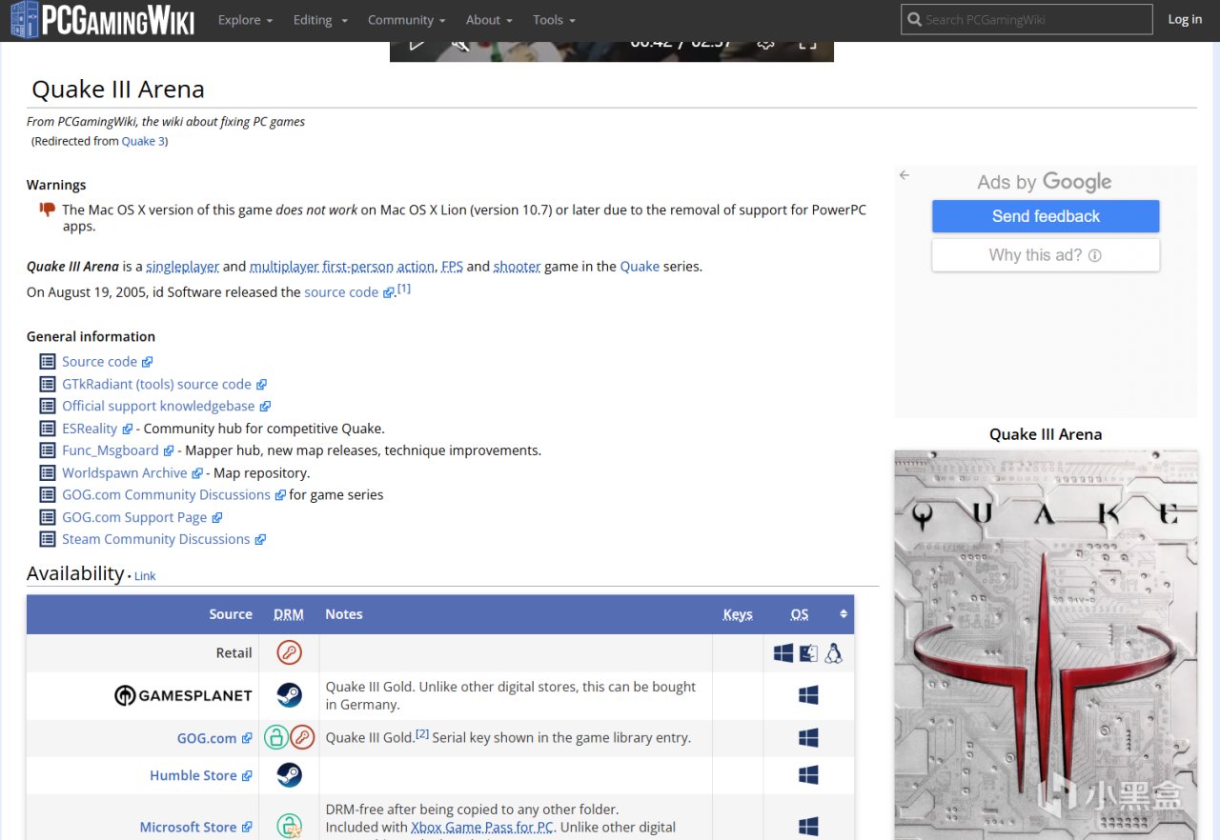This screenshot has height=840, width=1220.
Task: Click the Mac OS icon in the Retail row
Action: click(808, 653)
